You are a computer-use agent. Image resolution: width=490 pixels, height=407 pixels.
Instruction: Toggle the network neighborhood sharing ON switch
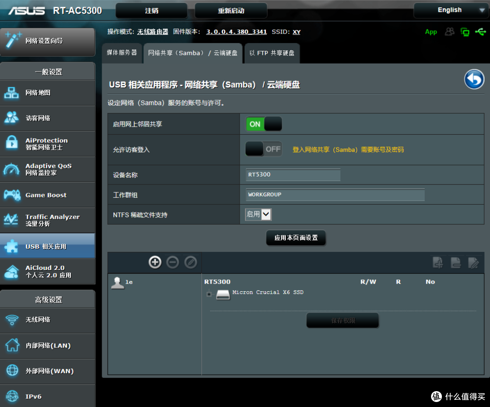coord(264,124)
